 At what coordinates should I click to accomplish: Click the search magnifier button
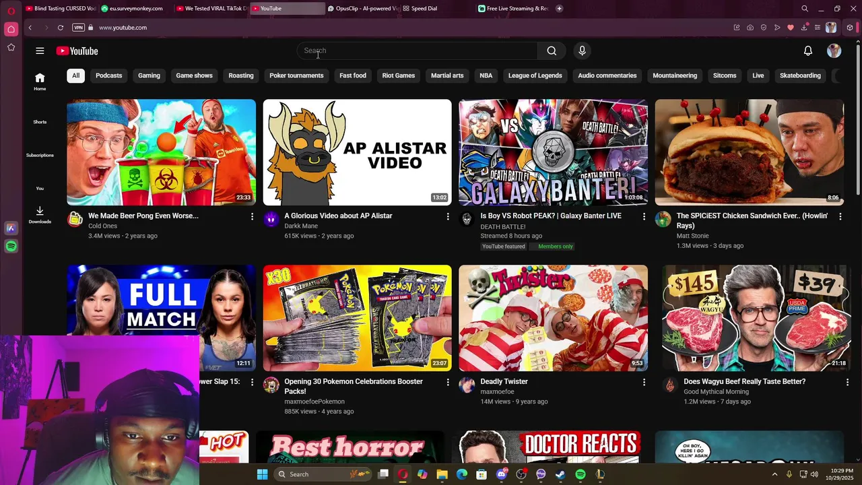click(552, 51)
